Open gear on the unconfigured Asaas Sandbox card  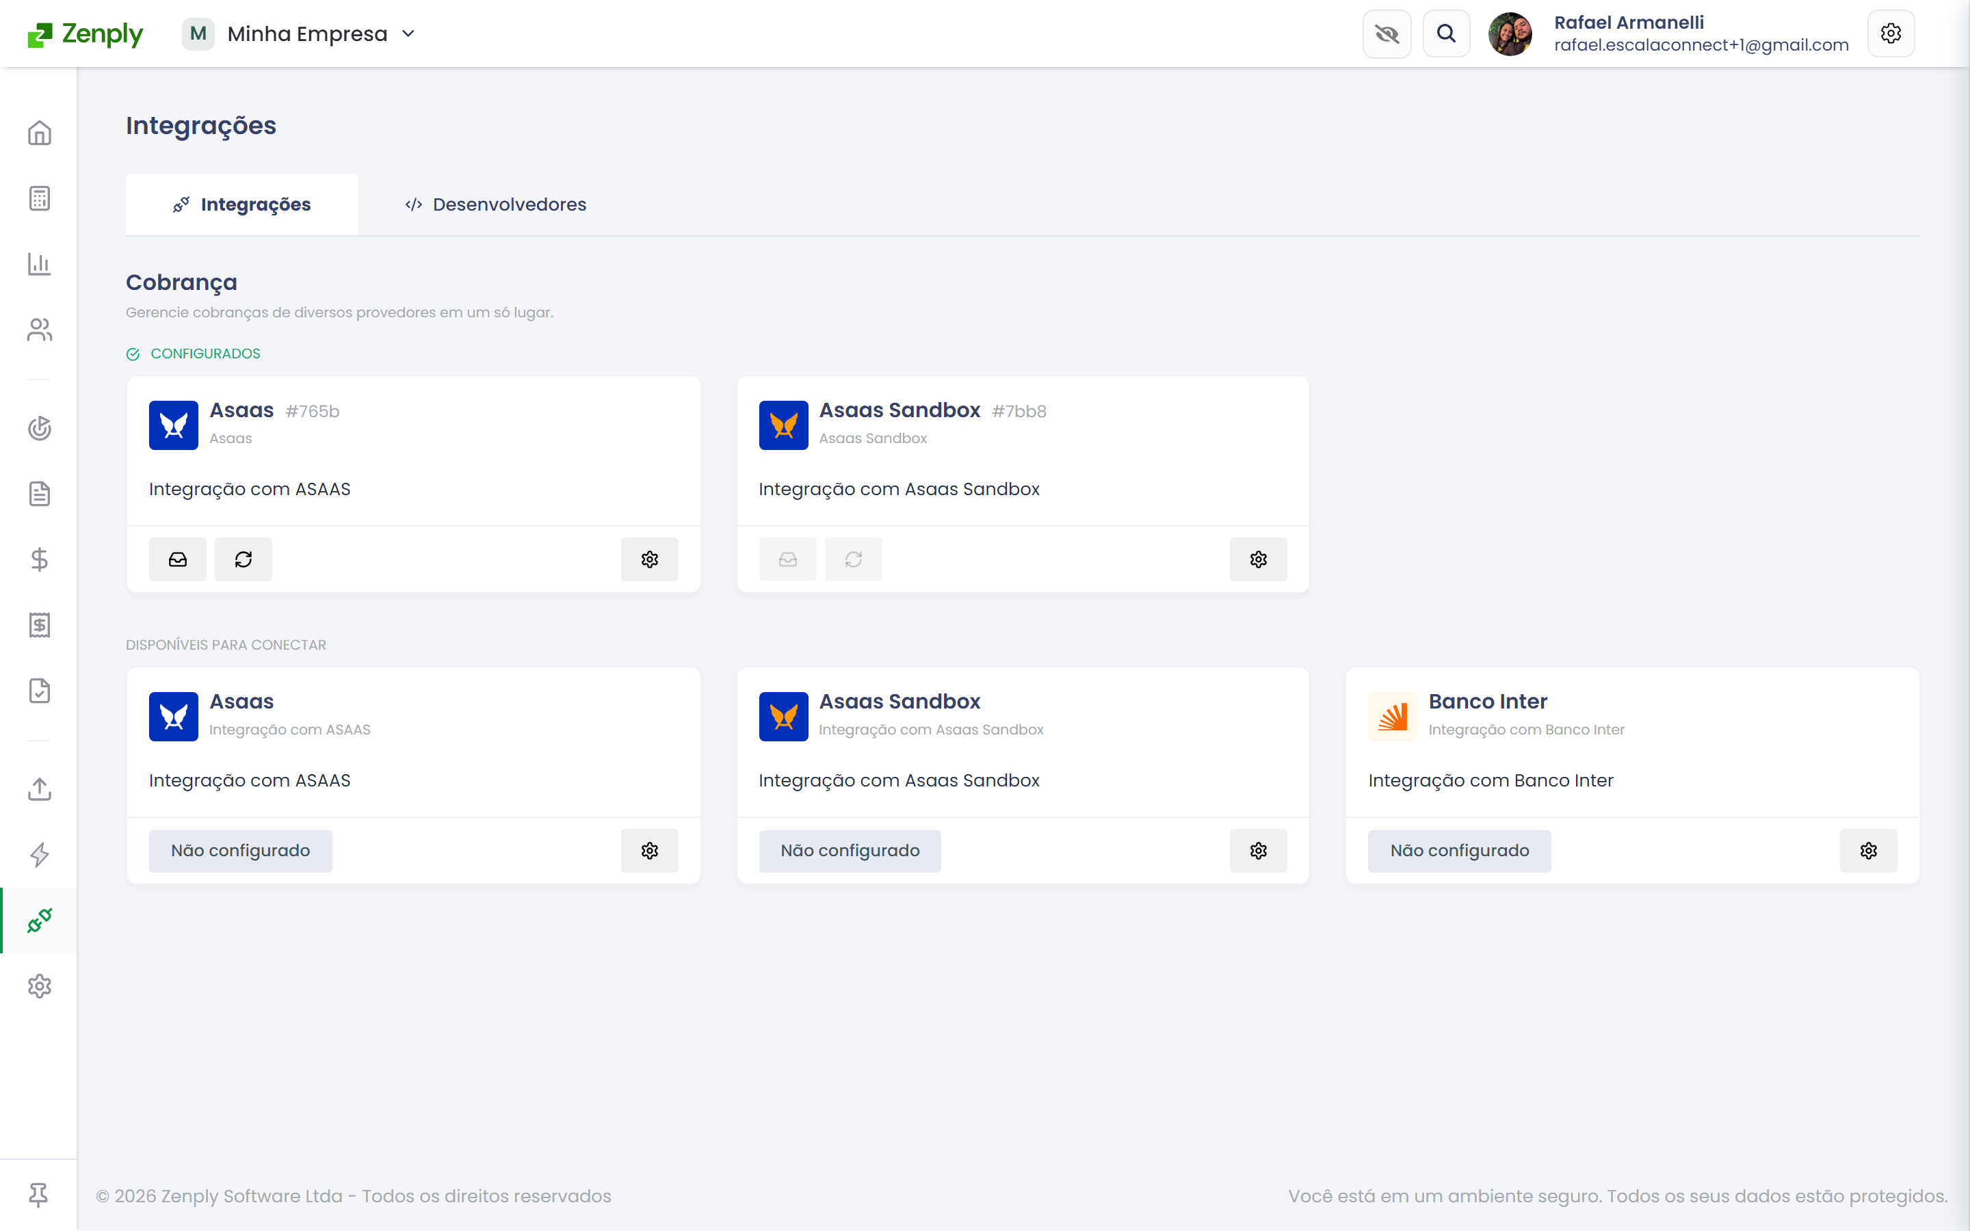coord(1259,851)
